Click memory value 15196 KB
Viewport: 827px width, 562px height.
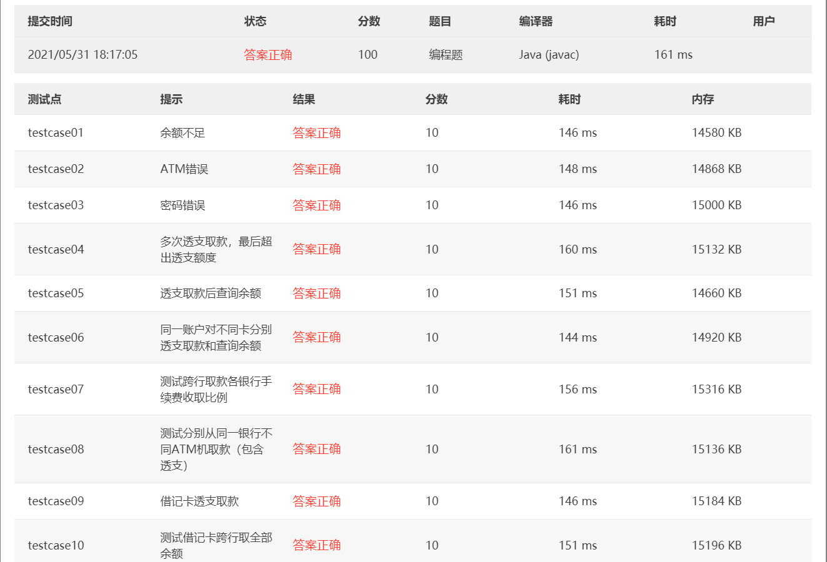click(716, 546)
